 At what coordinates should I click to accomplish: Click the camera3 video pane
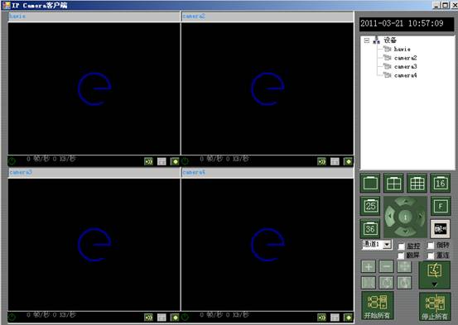[x=94, y=245]
